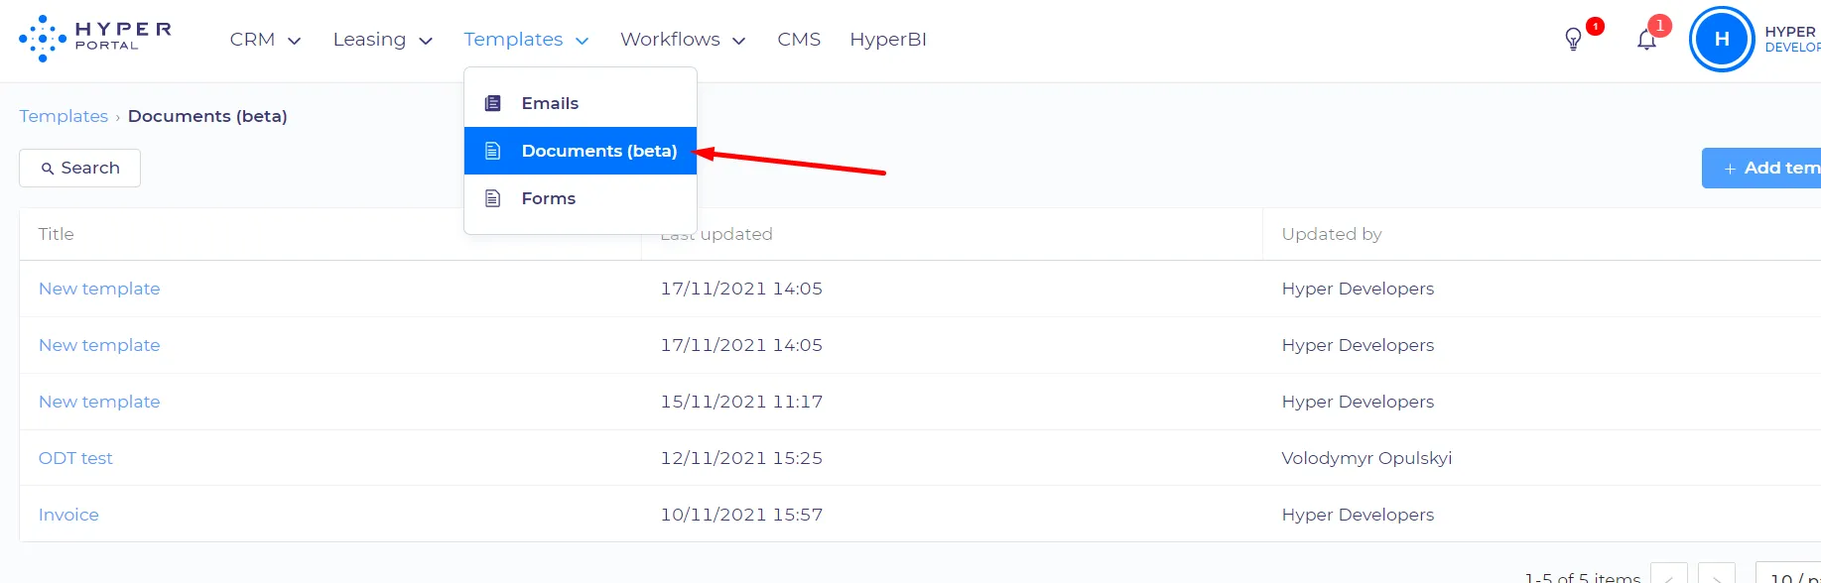Expand the Leasing dropdown menu
The height and width of the screenshot is (583, 1821).
click(x=382, y=40)
